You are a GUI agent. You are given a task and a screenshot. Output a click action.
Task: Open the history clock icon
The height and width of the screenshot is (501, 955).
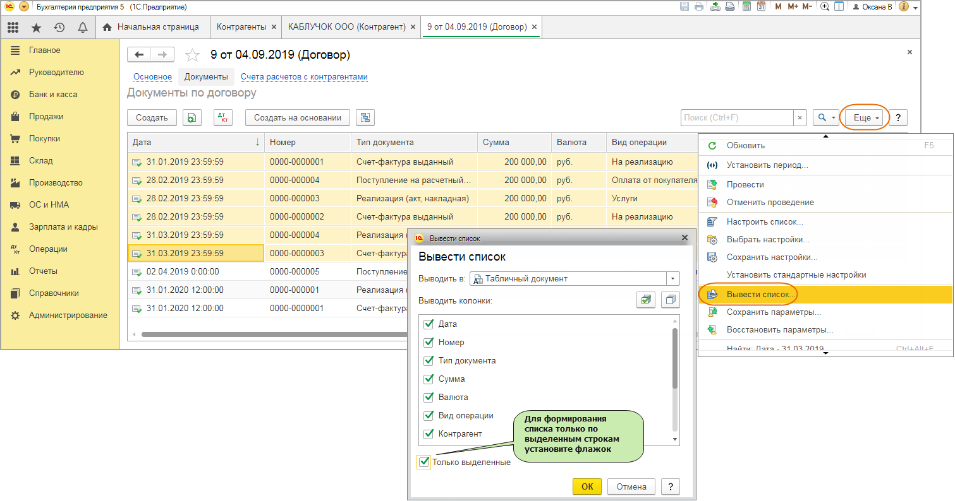(59, 27)
